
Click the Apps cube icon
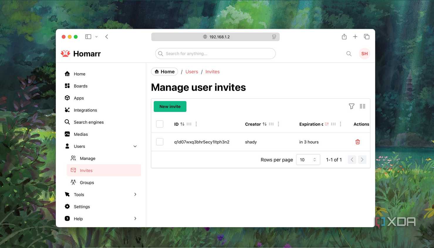tap(67, 98)
